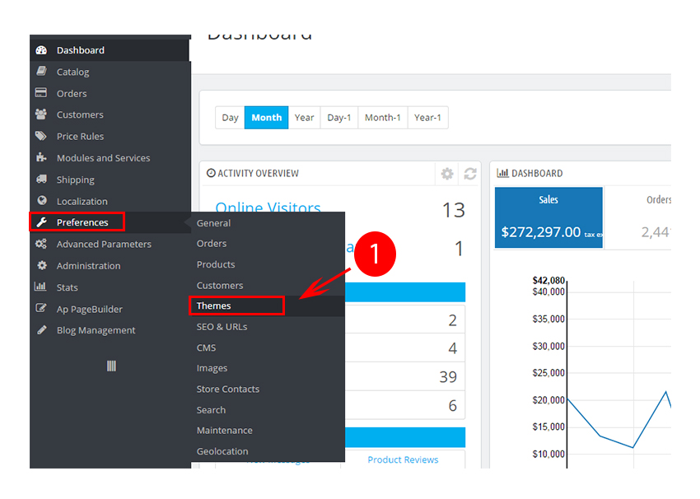Screen dimensions: 700x499
Task: Click the Modules and Services puzzle icon
Action: click(x=41, y=157)
